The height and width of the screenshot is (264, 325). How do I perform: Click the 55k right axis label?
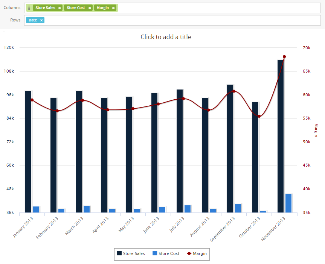[x=307, y=118]
